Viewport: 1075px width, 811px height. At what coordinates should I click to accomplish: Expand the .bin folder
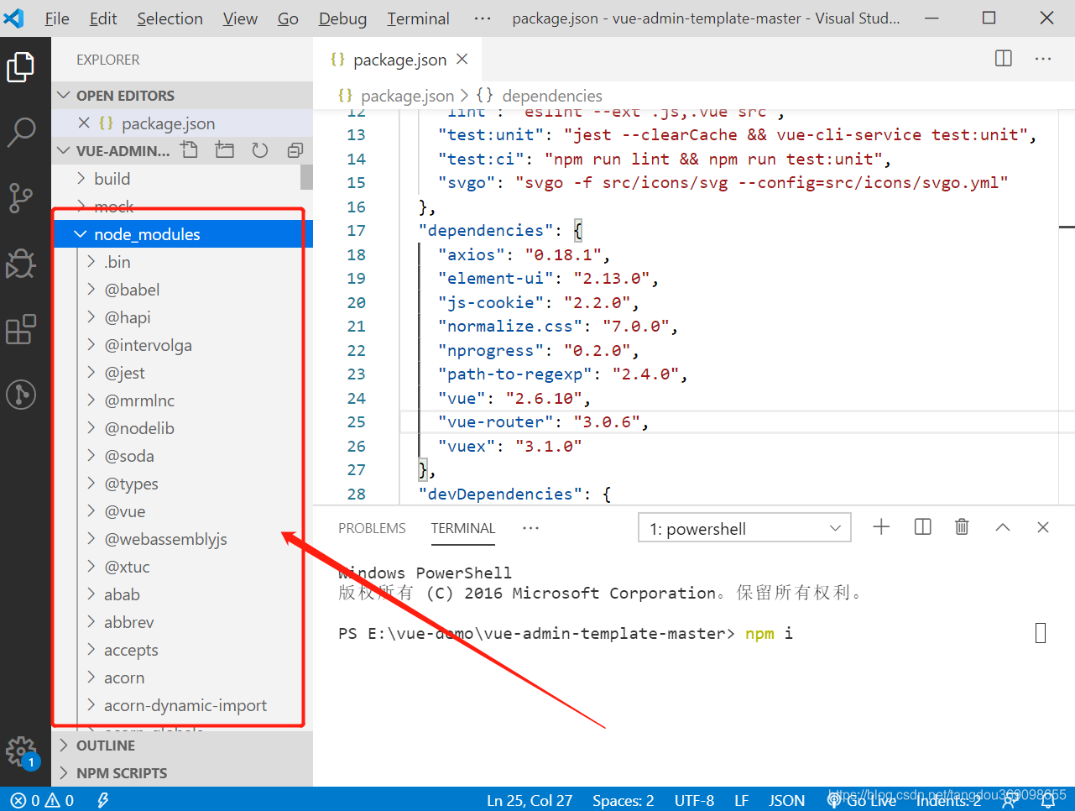182,262
